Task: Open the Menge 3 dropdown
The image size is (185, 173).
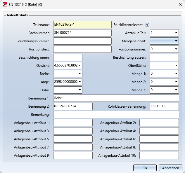Action: (x=176, y=90)
